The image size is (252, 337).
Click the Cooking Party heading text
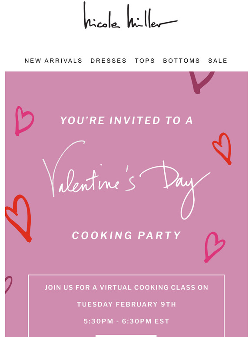click(x=126, y=236)
